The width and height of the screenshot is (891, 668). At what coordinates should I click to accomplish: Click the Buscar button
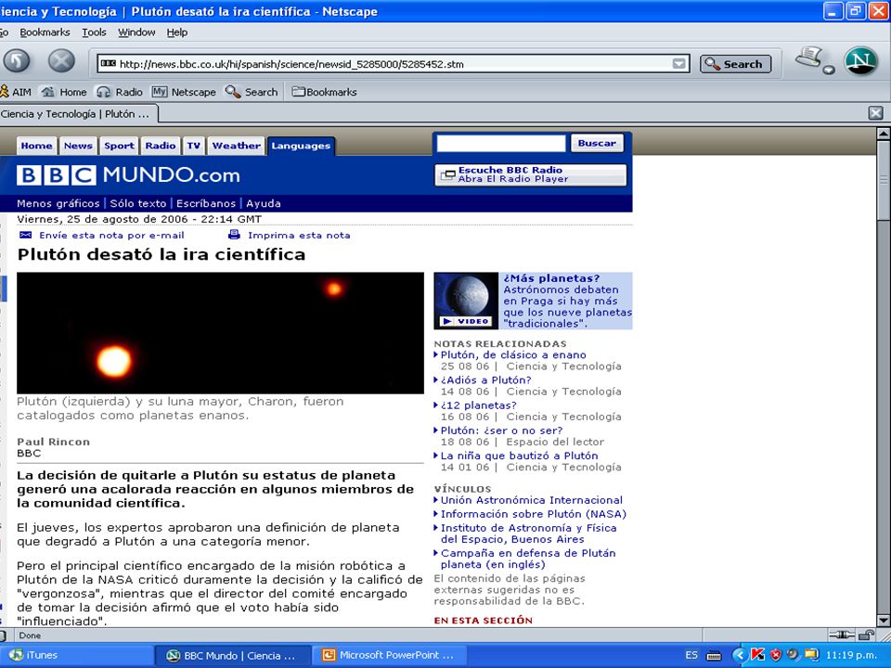click(x=597, y=143)
